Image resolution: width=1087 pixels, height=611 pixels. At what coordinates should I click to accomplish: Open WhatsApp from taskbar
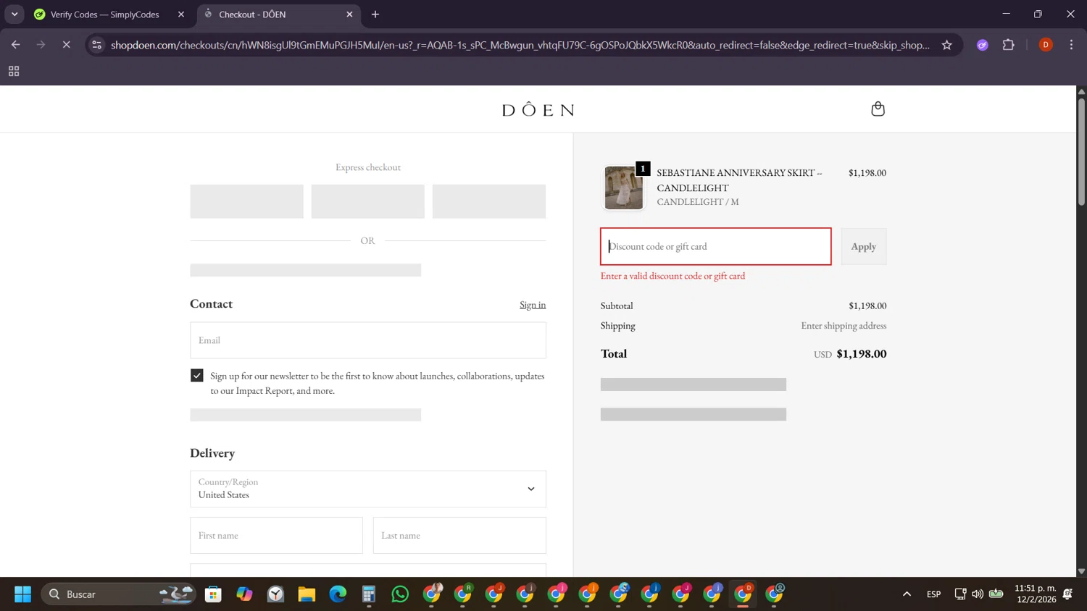click(x=400, y=594)
